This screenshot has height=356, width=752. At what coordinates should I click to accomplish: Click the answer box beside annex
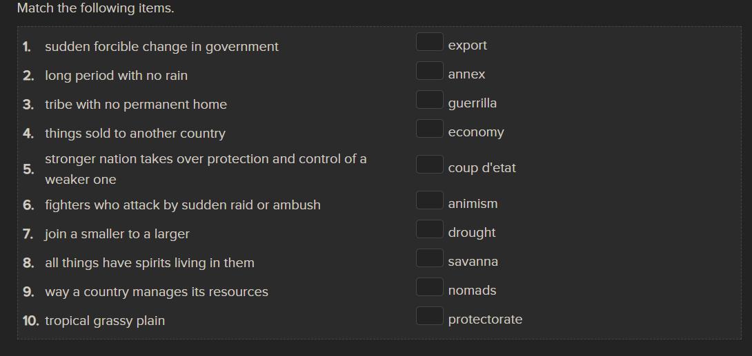click(x=429, y=71)
